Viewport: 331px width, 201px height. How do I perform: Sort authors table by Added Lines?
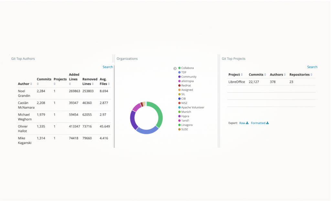[x=70, y=84]
